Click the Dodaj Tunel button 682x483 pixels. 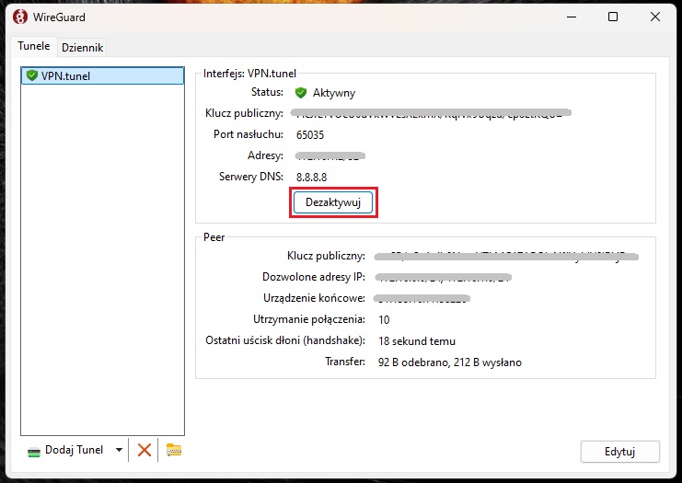[x=72, y=451]
